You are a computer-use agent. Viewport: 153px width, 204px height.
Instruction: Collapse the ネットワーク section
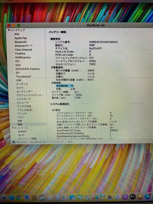13,128
